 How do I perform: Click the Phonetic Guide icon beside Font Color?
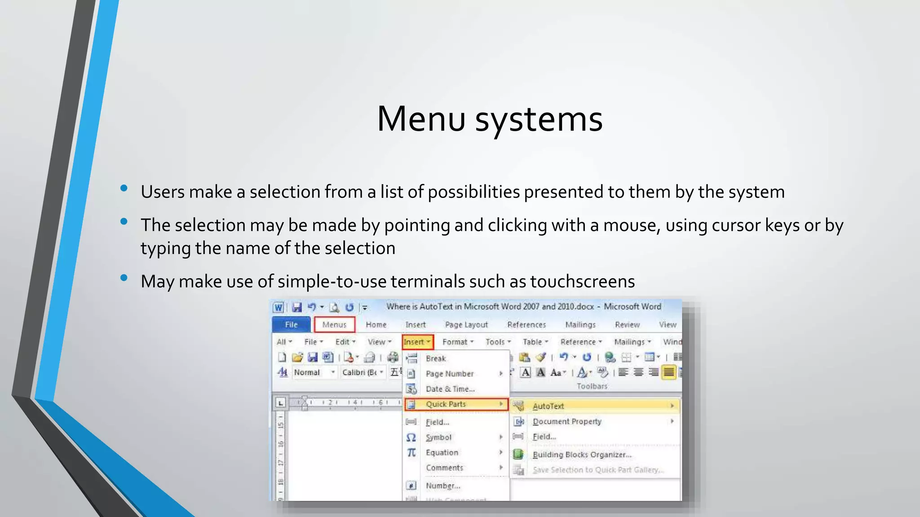(602, 372)
